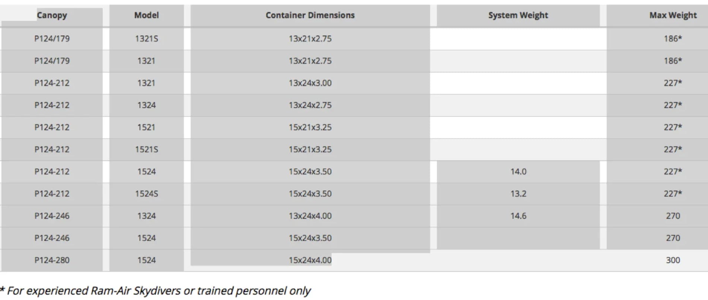Select the 14.6 system weight value

click(x=518, y=216)
